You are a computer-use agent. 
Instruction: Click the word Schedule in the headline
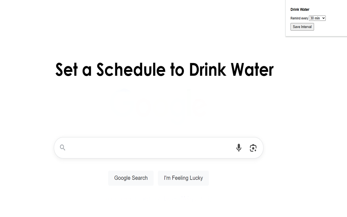pos(131,70)
